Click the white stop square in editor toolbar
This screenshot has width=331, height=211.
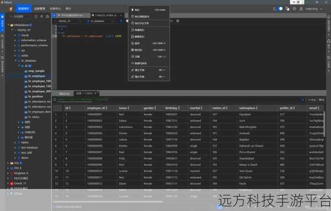pyautogui.click(x=127, y=21)
